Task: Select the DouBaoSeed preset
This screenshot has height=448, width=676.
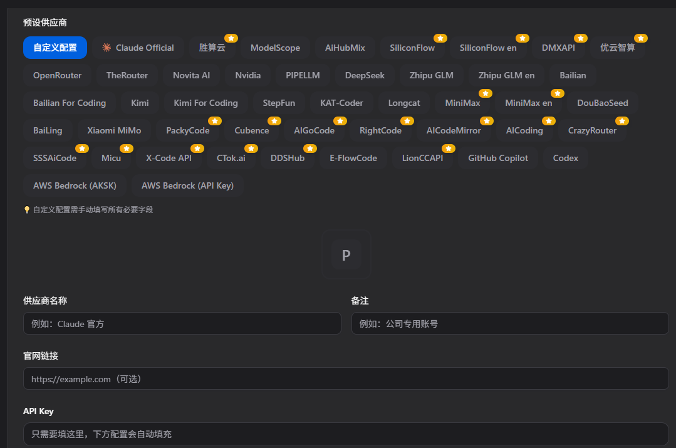Action: click(x=603, y=103)
